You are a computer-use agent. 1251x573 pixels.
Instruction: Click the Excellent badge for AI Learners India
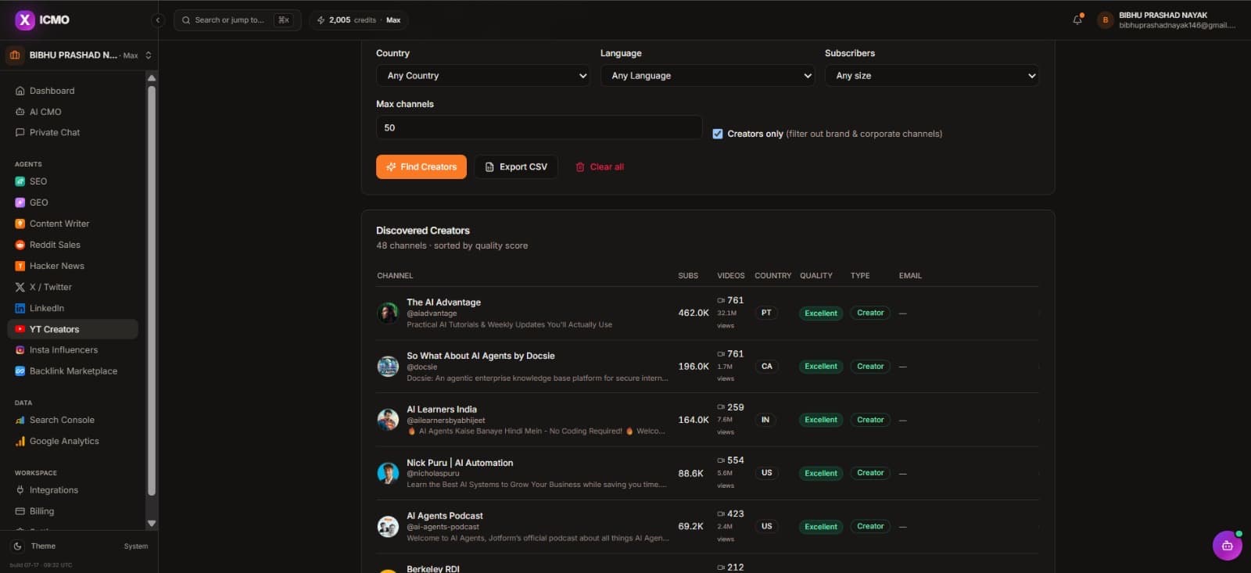[821, 420]
